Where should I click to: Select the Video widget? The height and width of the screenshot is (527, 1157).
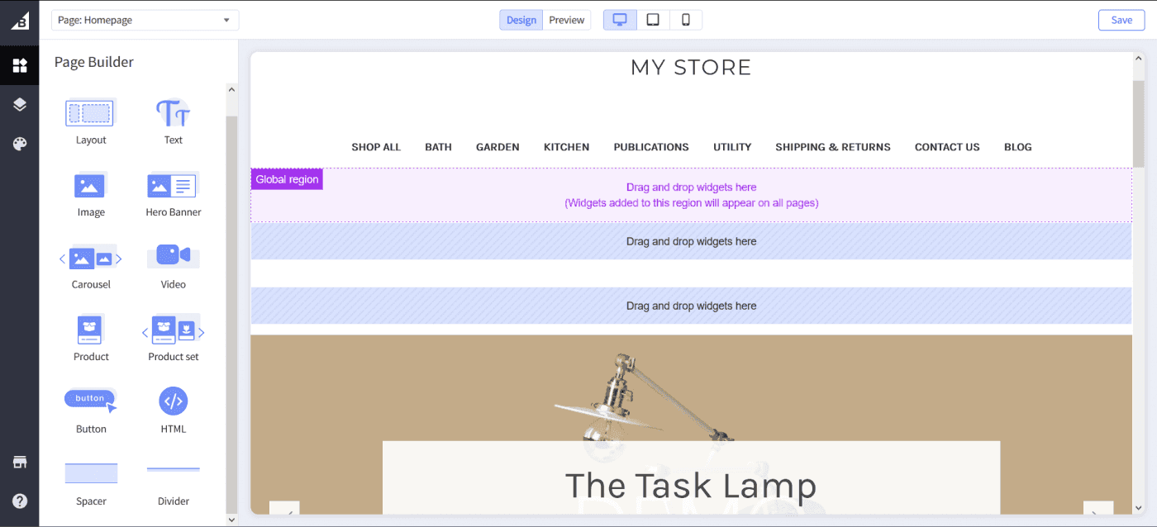point(174,265)
